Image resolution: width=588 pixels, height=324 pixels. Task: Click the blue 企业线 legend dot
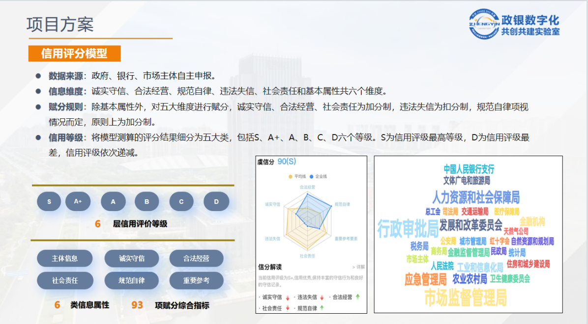[312, 176]
